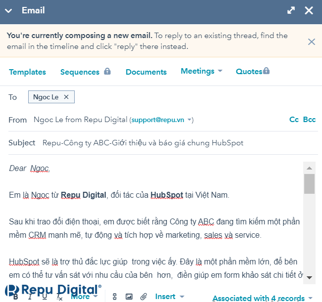The width and height of the screenshot is (322, 302).
Task: Open the locked Sequences option
Action: click(80, 72)
